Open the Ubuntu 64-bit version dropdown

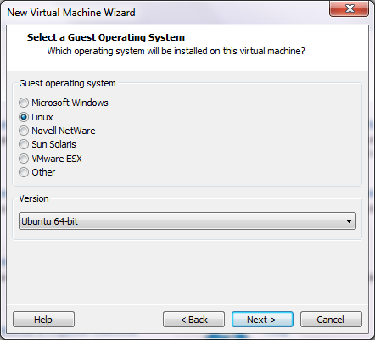(187, 221)
